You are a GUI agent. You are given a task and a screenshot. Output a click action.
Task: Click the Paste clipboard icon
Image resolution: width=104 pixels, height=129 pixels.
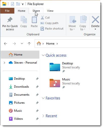[x=34, y=20]
